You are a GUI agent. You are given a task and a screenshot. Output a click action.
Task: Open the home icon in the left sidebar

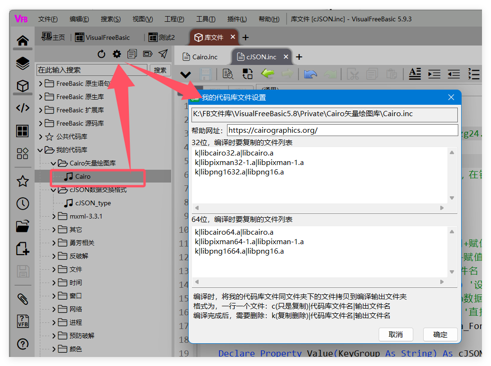click(22, 41)
